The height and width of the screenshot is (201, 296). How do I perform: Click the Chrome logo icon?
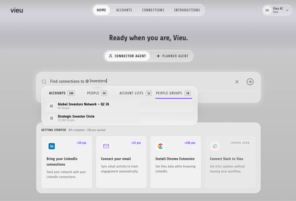161,146
